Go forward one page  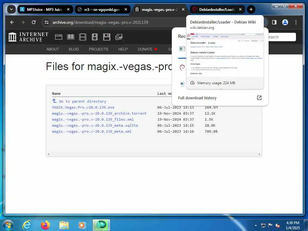[23, 22]
